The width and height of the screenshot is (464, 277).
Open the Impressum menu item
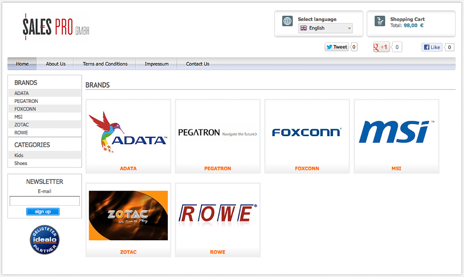point(157,64)
